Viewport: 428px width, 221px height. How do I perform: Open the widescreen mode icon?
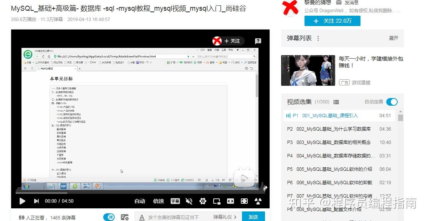point(231,201)
